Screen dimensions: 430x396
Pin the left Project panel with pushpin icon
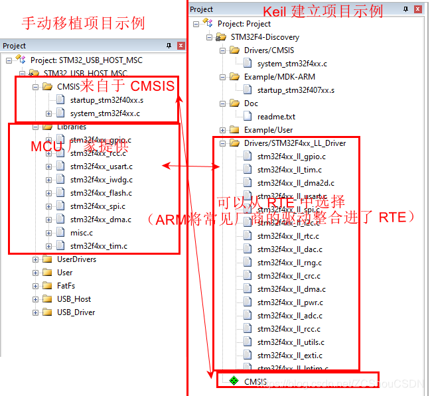[169, 46]
